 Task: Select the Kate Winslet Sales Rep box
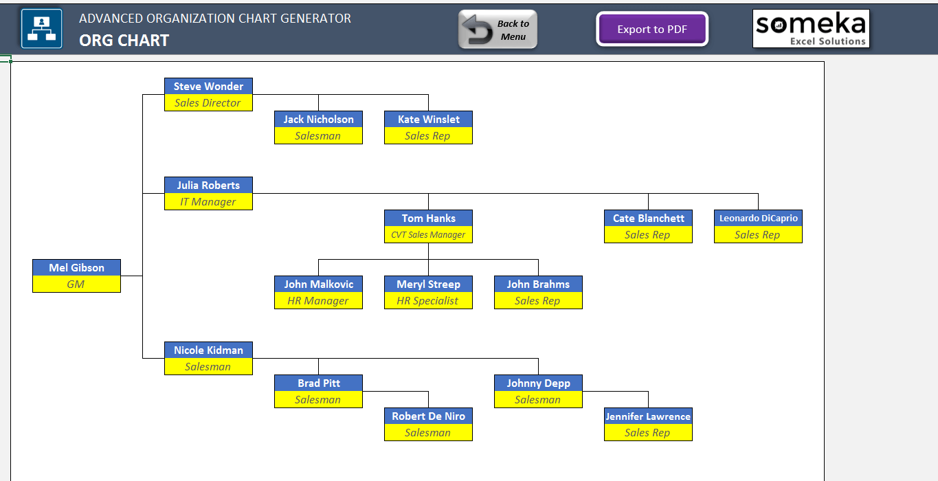pyautogui.click(x=428, y=127)
